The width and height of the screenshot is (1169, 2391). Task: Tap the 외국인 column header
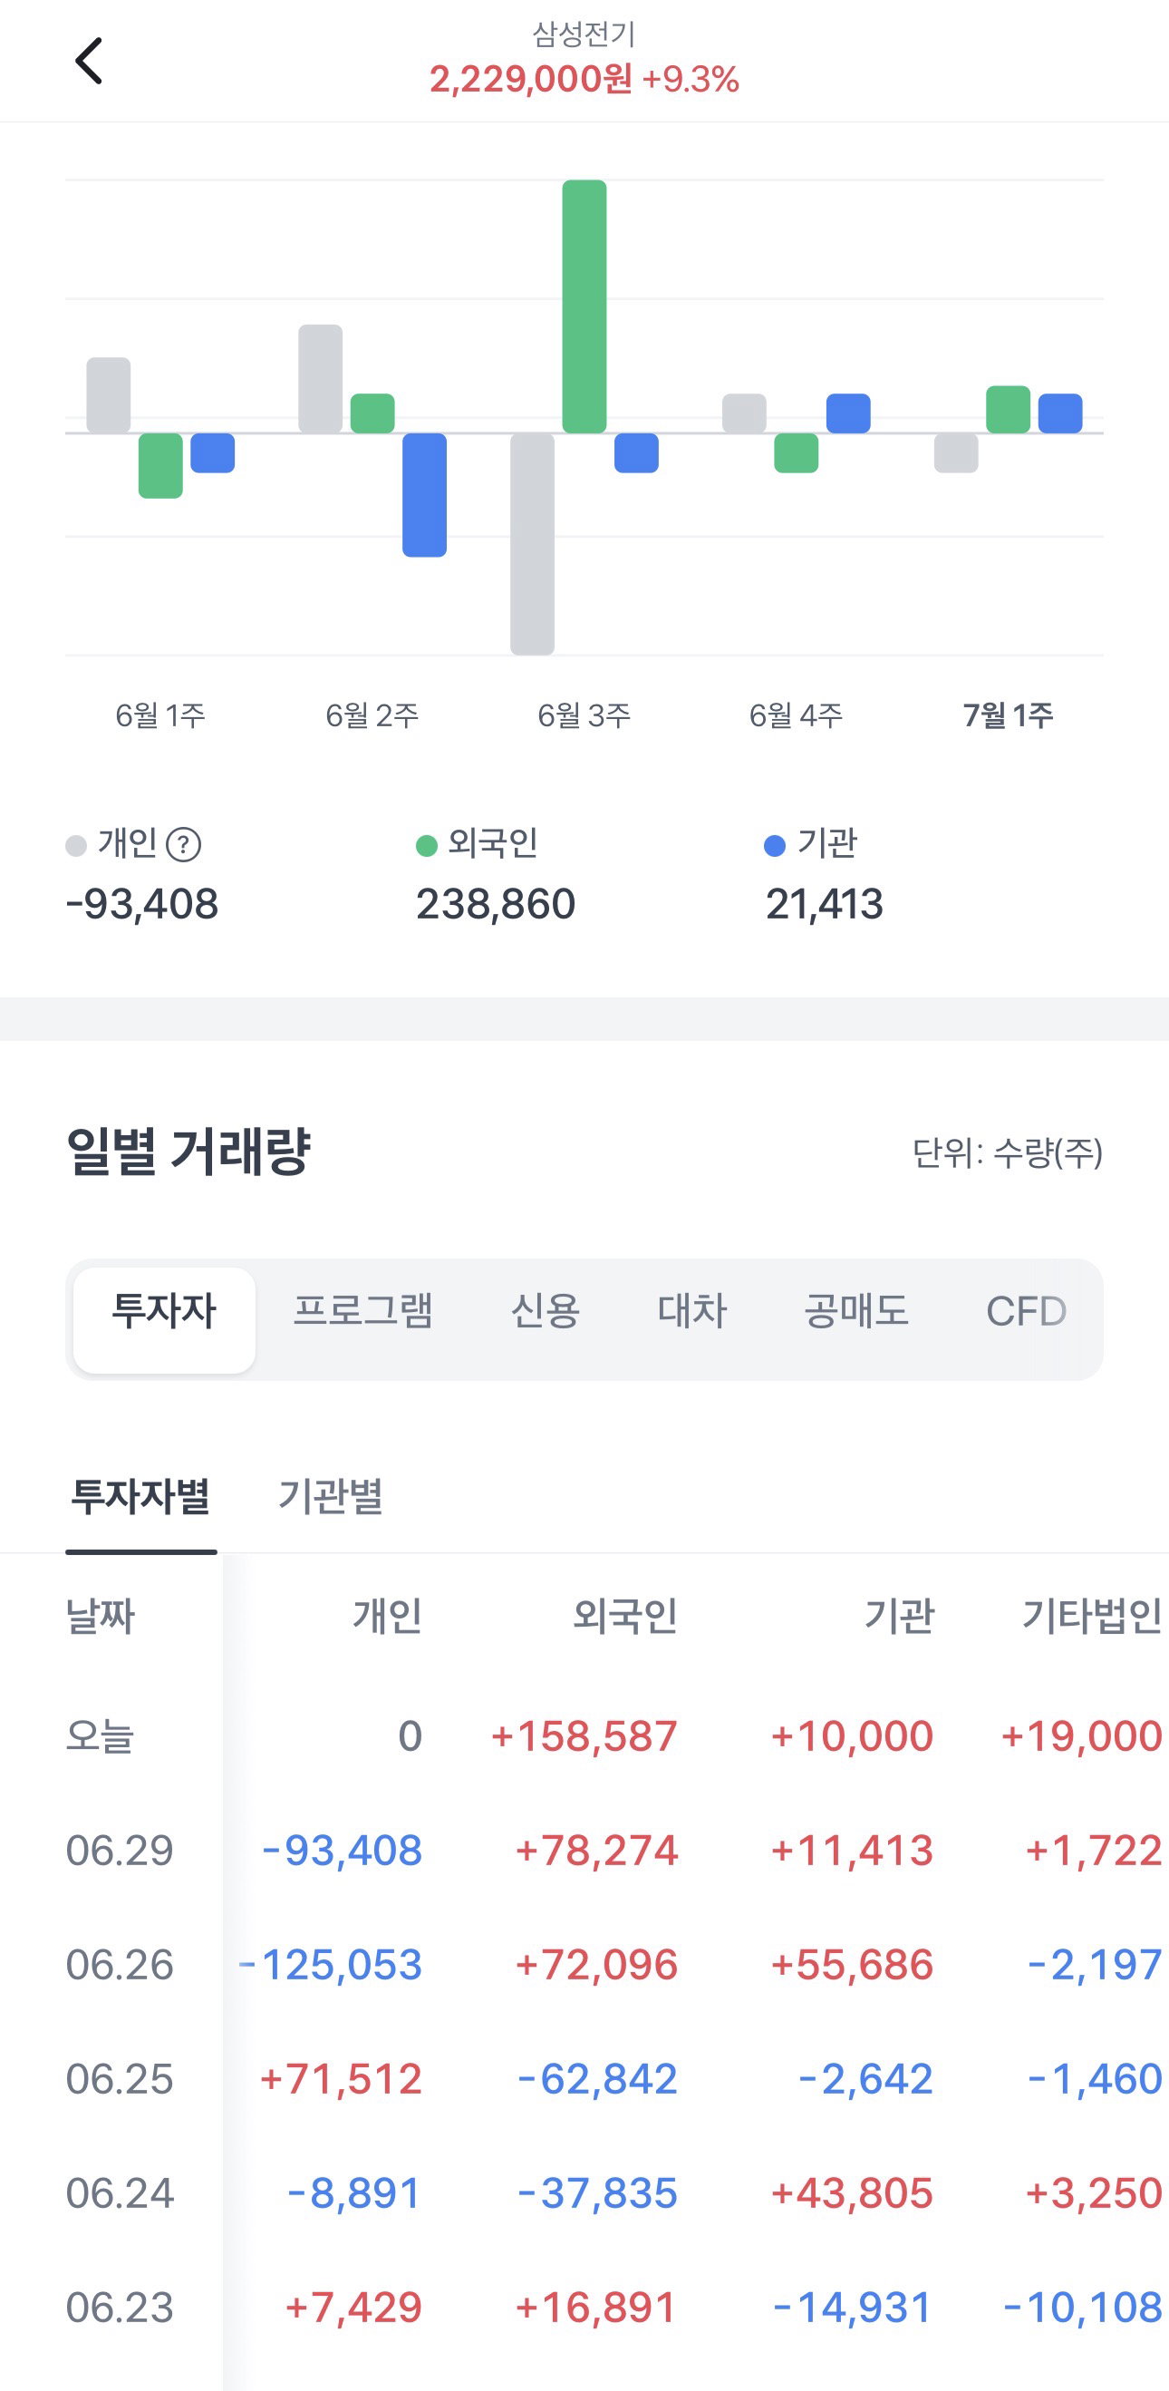pos(625,1616)
